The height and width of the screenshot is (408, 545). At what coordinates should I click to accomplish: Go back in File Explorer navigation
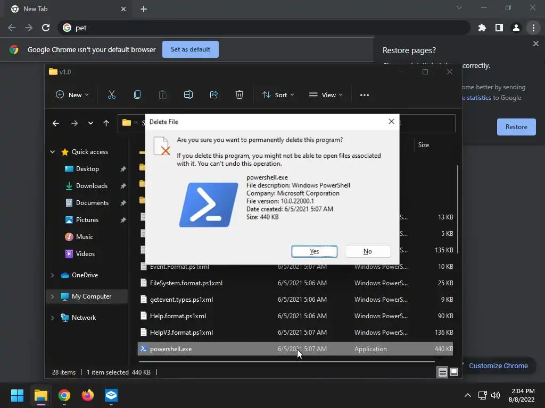tap(55, 123)
